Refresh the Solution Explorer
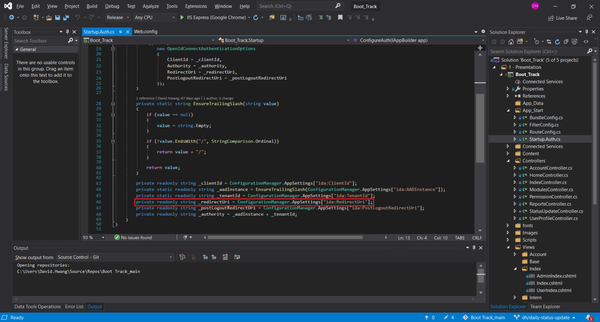 (557, 41)
